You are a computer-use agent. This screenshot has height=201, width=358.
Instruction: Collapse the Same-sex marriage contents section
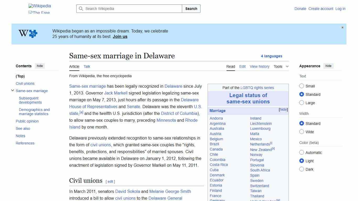13,90
